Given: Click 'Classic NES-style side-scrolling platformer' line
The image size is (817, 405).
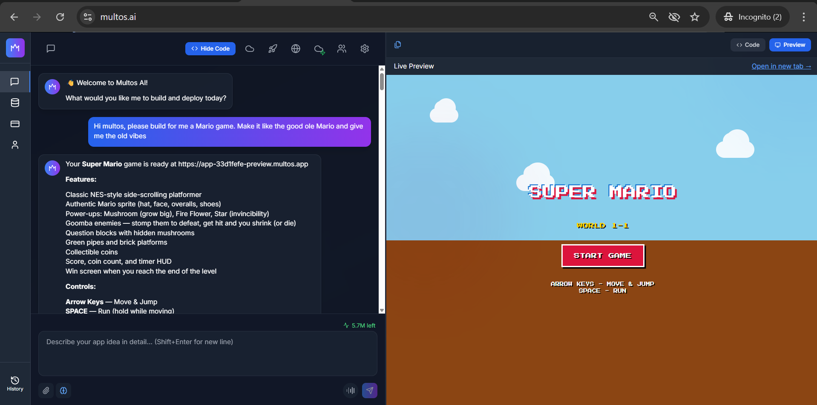Looking at the screenshot, I should [x=133, y=194].
